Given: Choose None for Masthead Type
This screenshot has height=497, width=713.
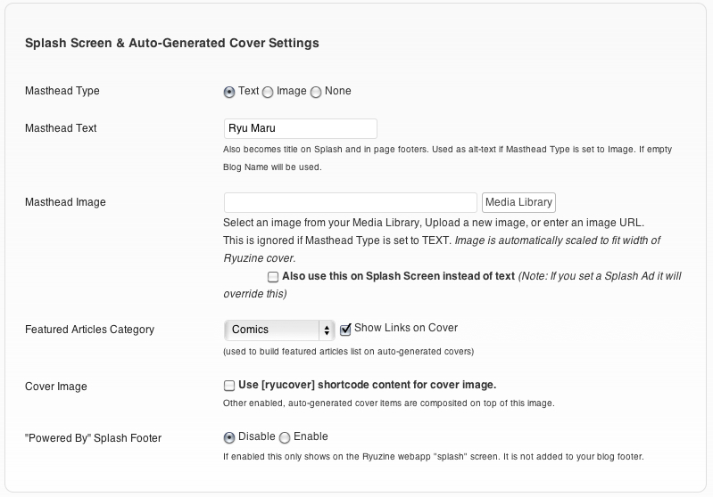Looking at the screenshot, I should click(x=316, y=92).
